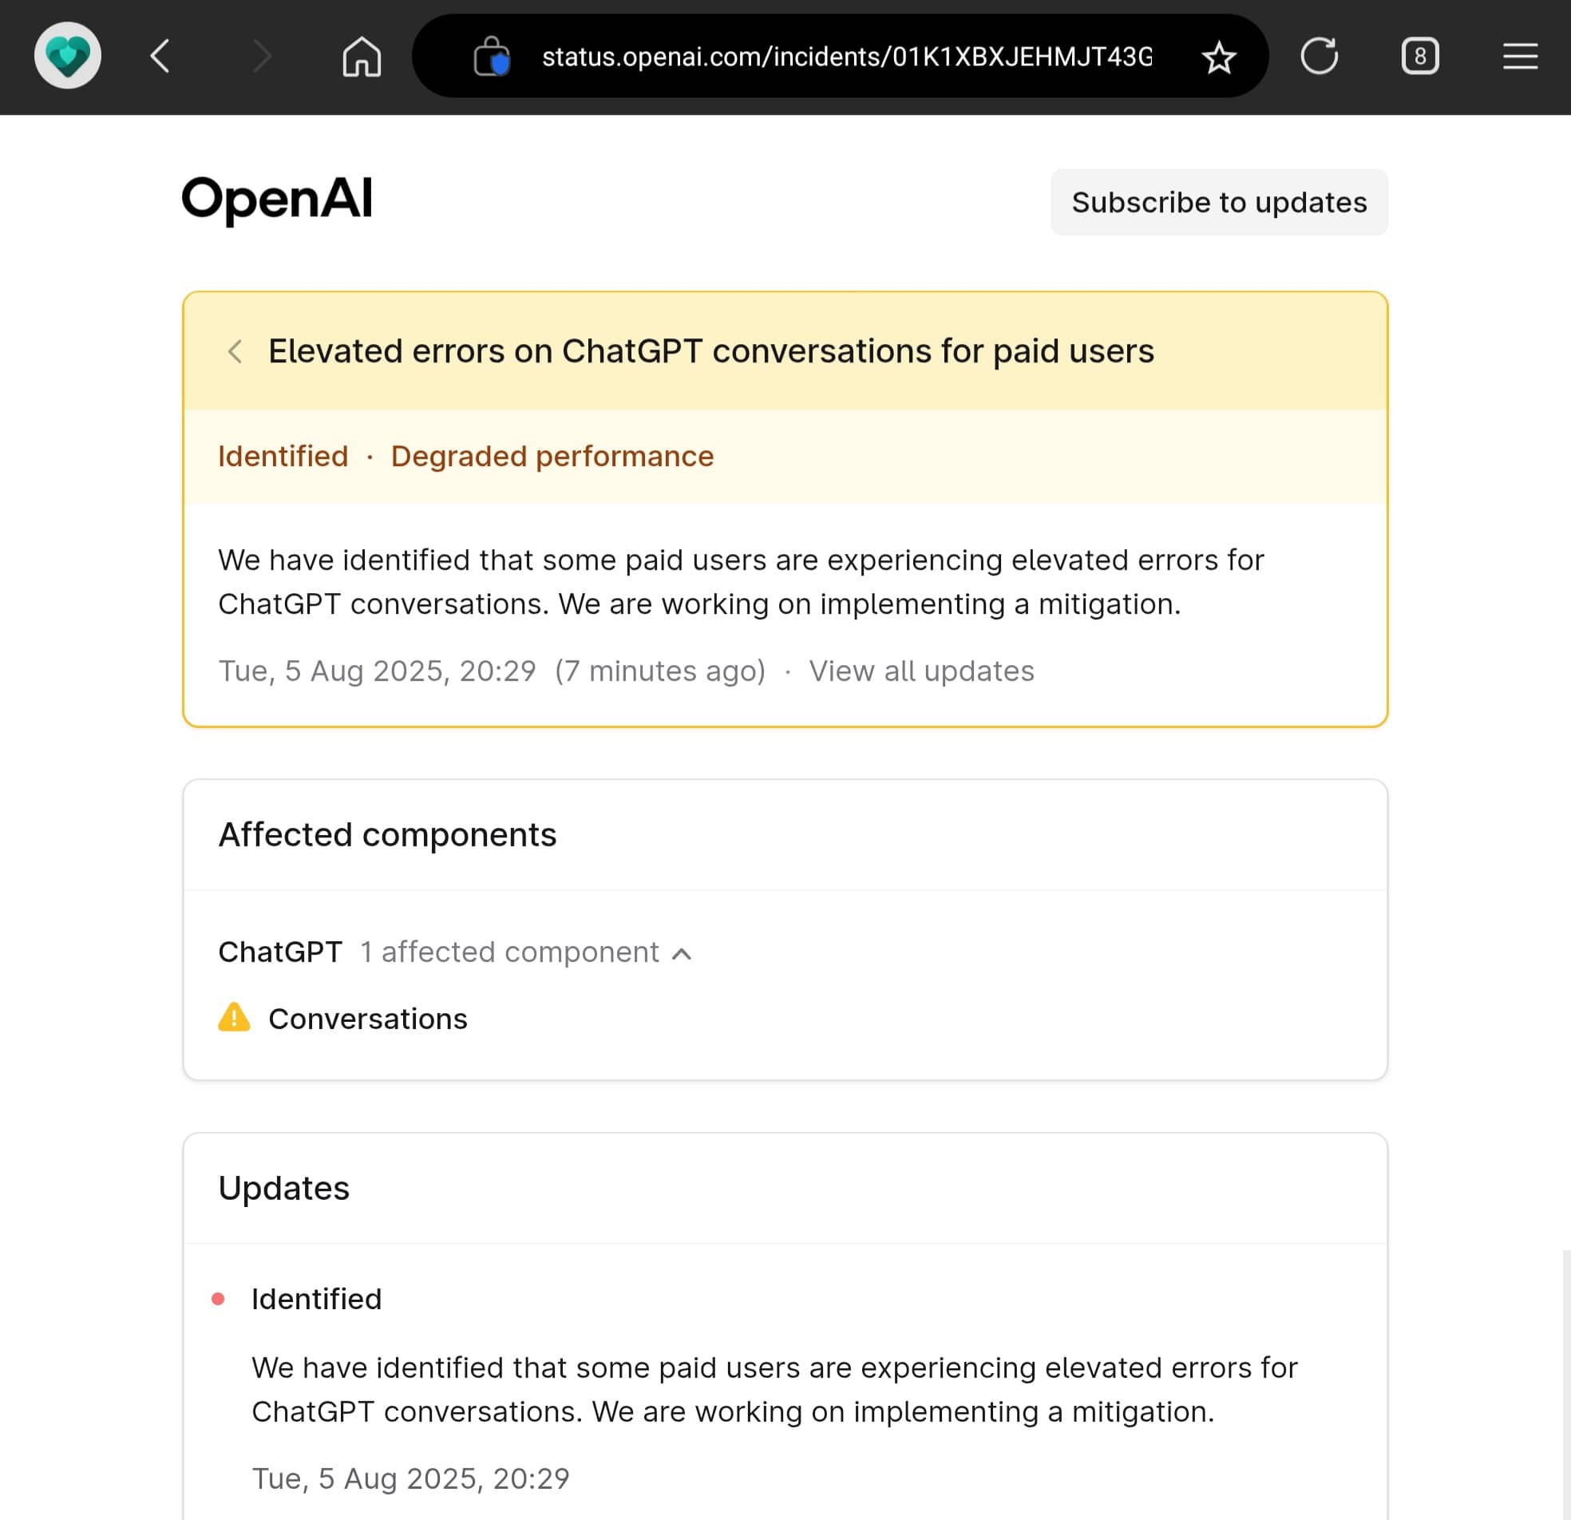Open the tab switcher showing 8 tabs
Image resolution: width=1571 pixels, height=1520 pixels.
coord(1419,56)
